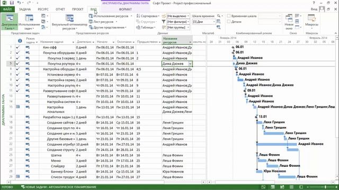
Task: Click the status bar Gantt view shortcut icon
Action: (x=263, y=187)
